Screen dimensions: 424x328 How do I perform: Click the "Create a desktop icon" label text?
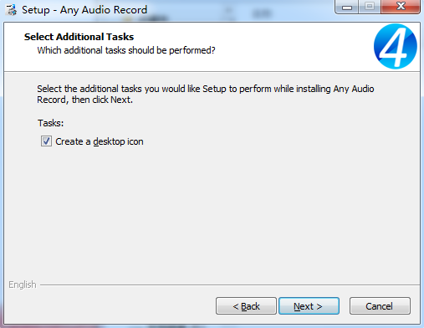click(100, 141)
